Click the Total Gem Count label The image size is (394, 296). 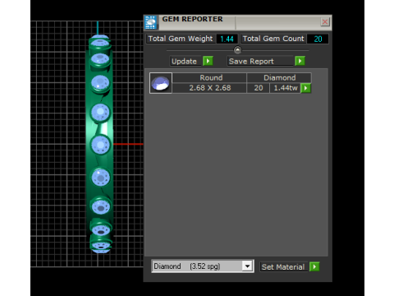pyautogui.click(x=273, y=39)
